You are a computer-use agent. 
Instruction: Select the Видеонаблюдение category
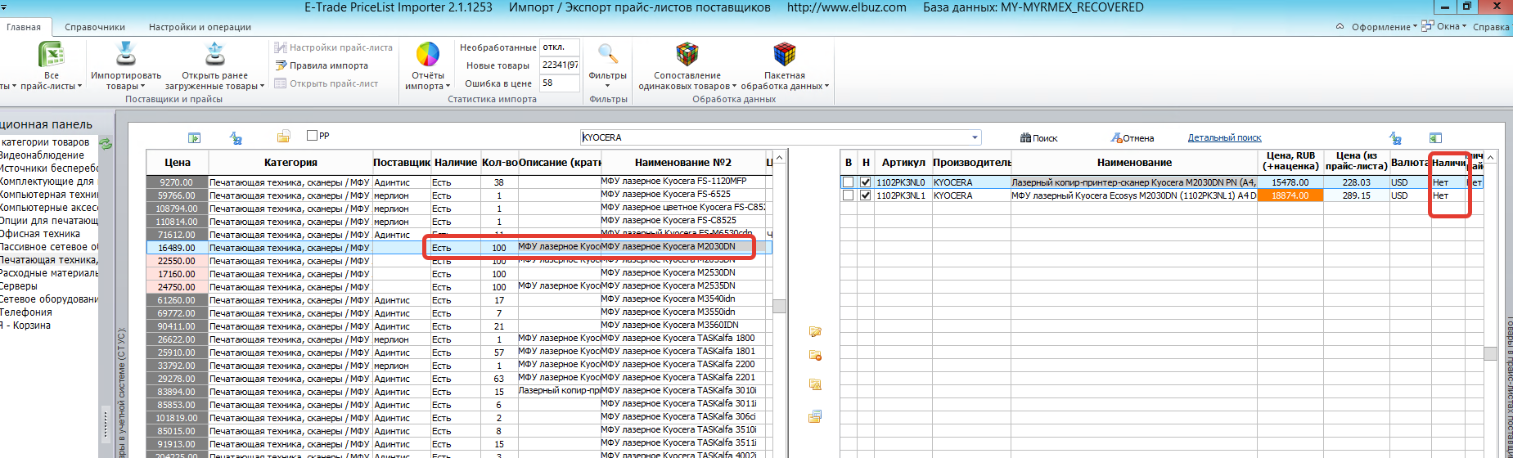click(x=42, y=155)
